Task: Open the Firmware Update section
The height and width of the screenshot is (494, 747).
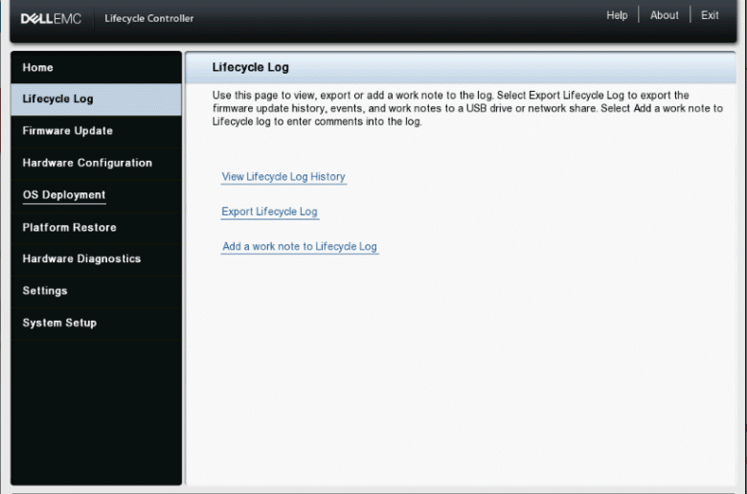Action: (x=96, y=131)
